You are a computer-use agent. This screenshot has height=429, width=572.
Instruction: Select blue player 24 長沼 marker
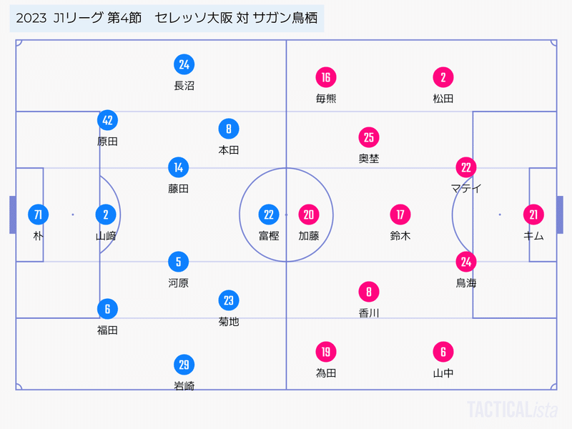[184, 64]
